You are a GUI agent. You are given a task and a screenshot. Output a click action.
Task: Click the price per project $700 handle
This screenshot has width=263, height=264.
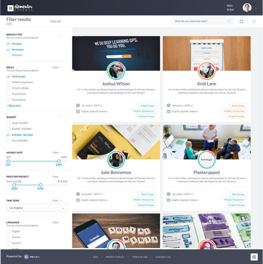[41, 185]
